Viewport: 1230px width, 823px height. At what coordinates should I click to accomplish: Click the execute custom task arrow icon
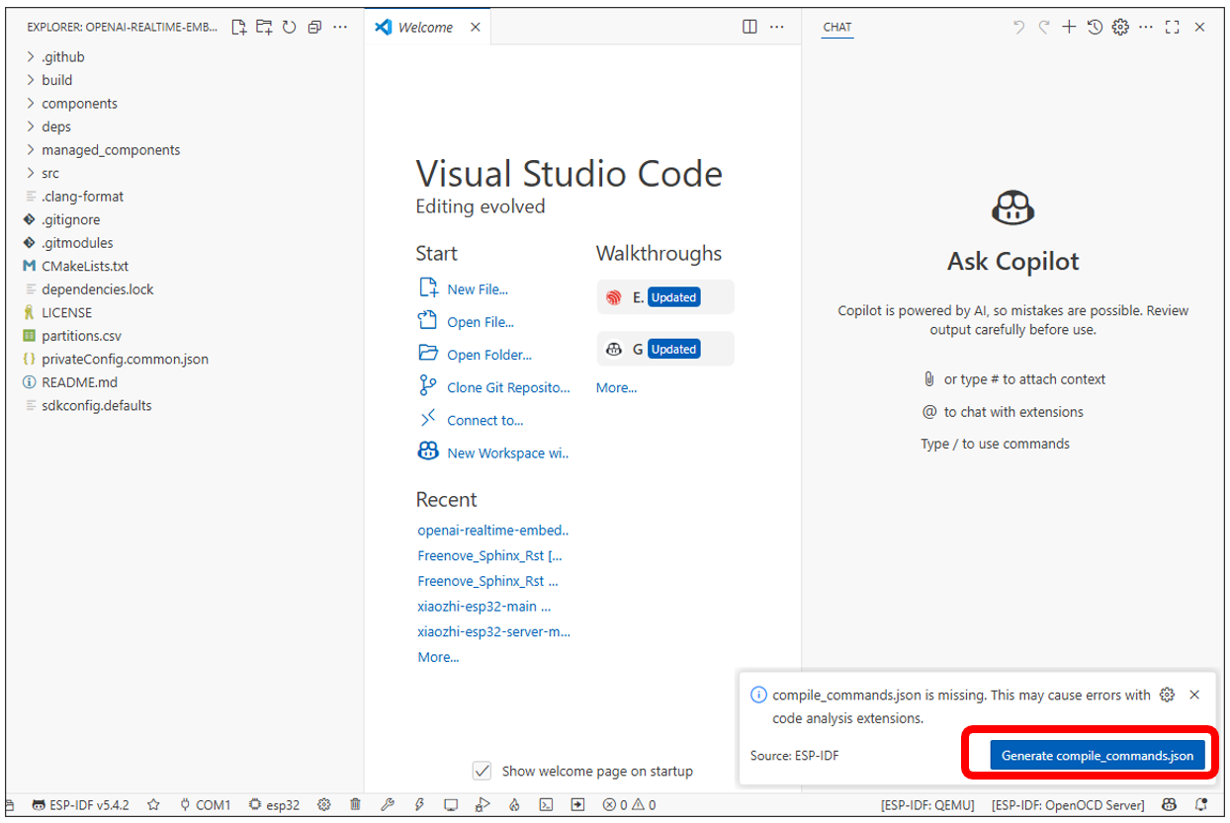(x=578, y=805)
